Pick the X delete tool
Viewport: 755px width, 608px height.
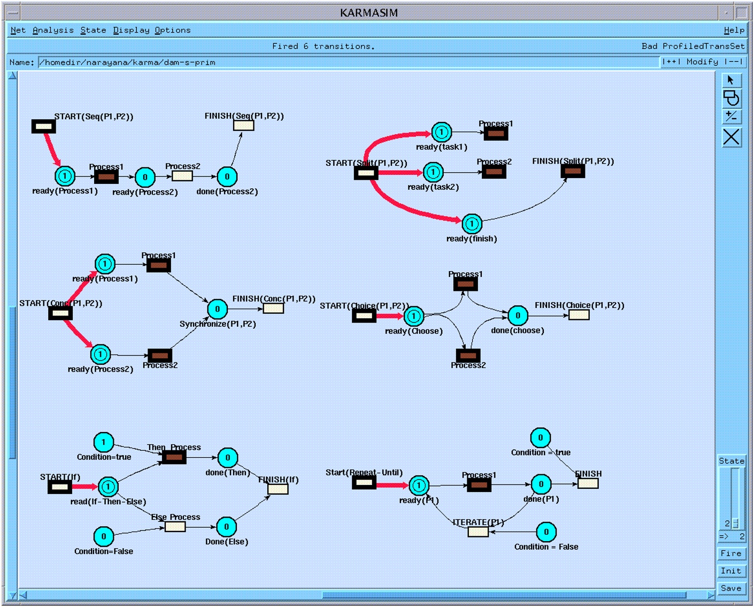click(731, 137)
